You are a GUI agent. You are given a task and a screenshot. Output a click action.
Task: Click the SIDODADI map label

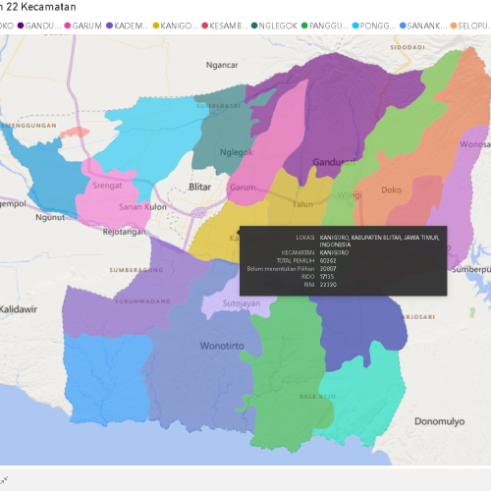[x=408, y=47]
